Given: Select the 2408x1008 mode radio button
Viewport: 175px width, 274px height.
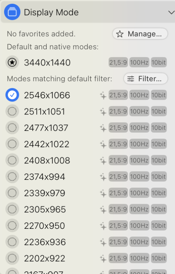Looking at the screenshot, I should (12, 160).
